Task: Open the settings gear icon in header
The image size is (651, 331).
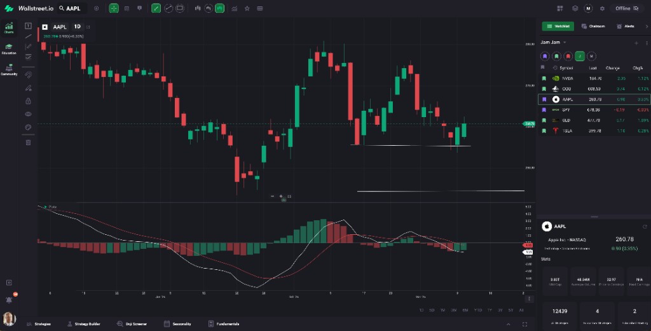Action: coord(602,8)
